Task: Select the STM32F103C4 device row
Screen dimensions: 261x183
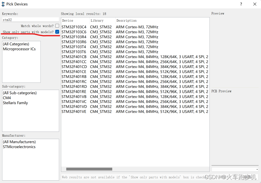Action: click(x=135, y=27)
